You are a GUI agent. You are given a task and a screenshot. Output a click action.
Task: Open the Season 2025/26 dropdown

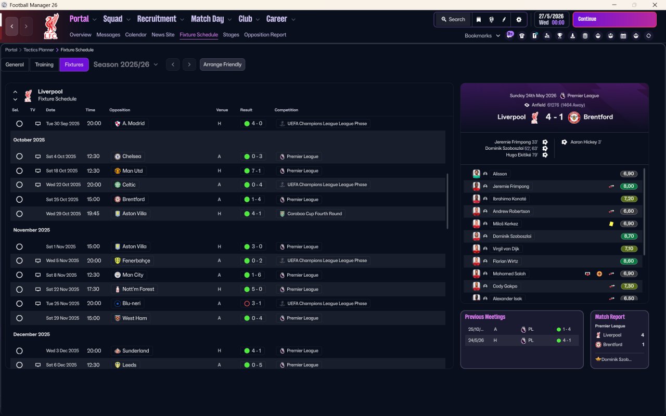[125, 64]
